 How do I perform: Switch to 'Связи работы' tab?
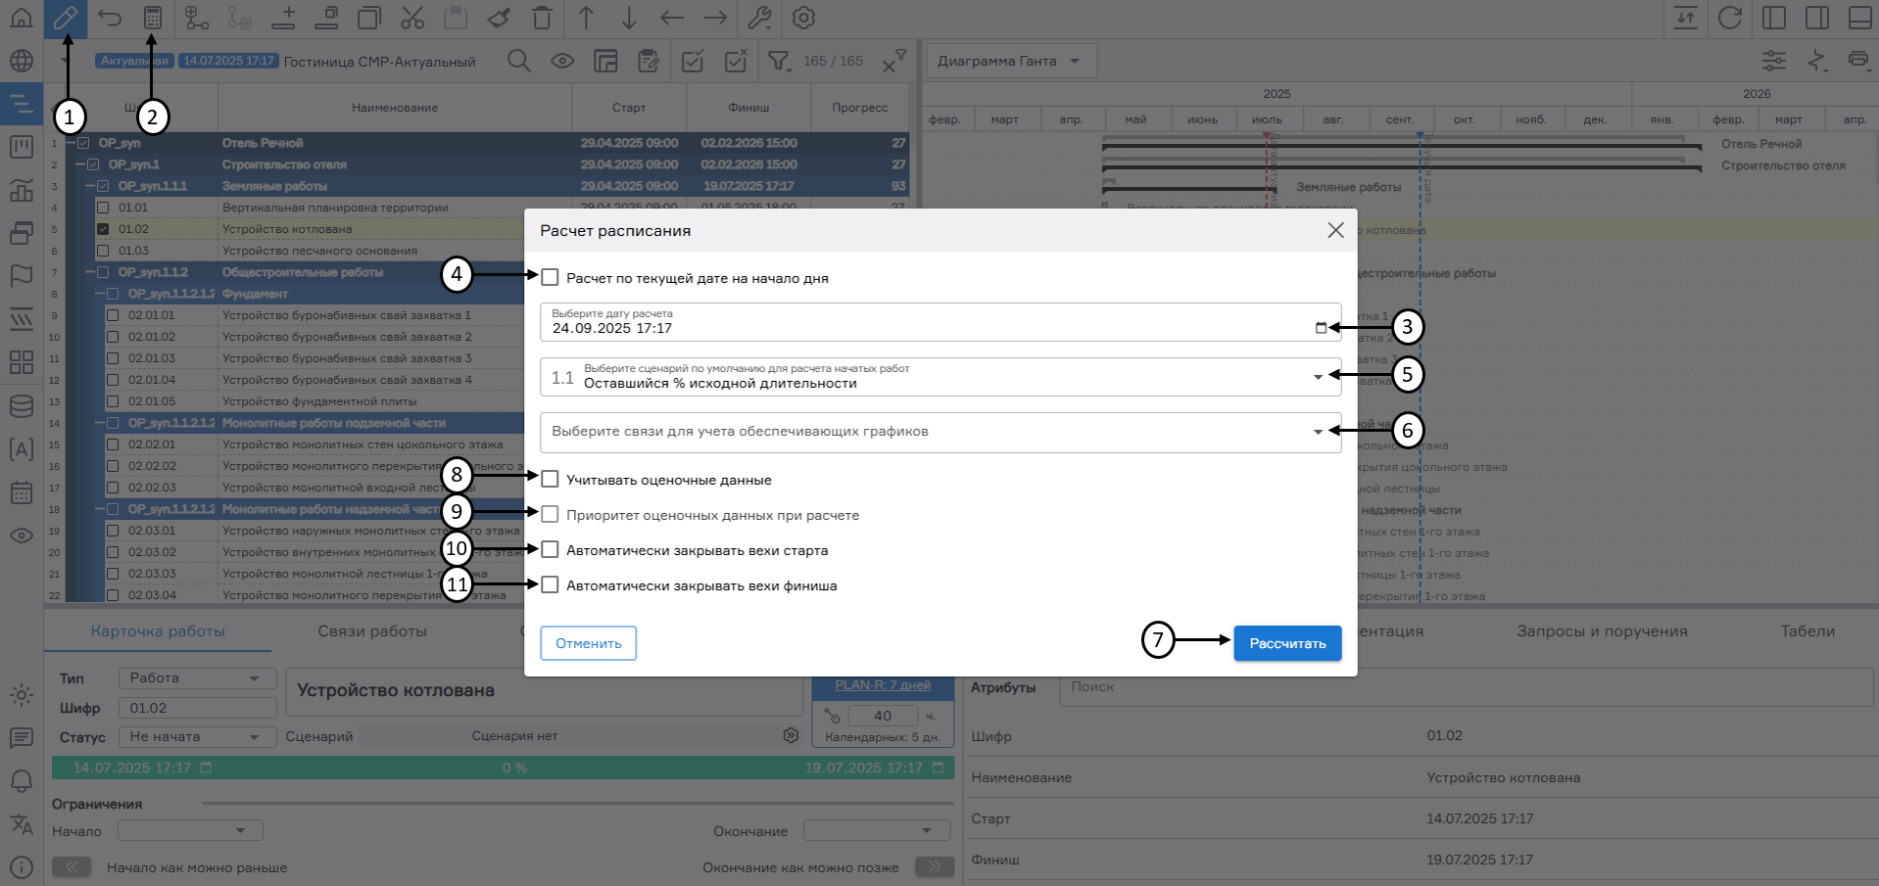coord(372,631)
